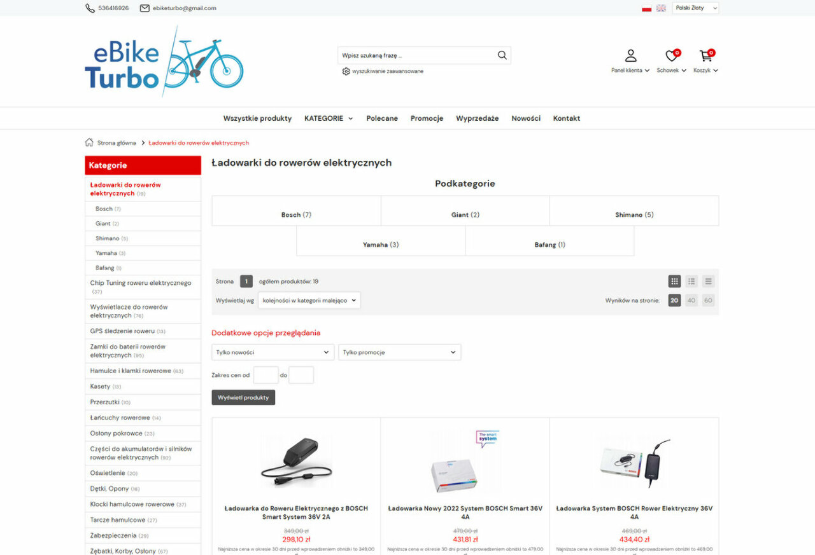815x555 pixels.
Task: Switch to list view icon
Action: click(x=691, y=281)
